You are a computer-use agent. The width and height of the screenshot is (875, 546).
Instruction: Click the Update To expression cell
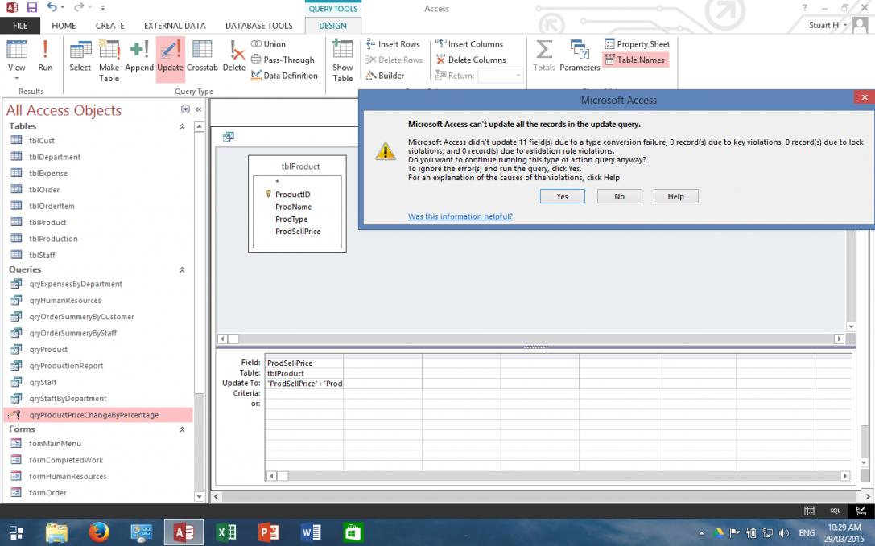click(x=304, y=384)
